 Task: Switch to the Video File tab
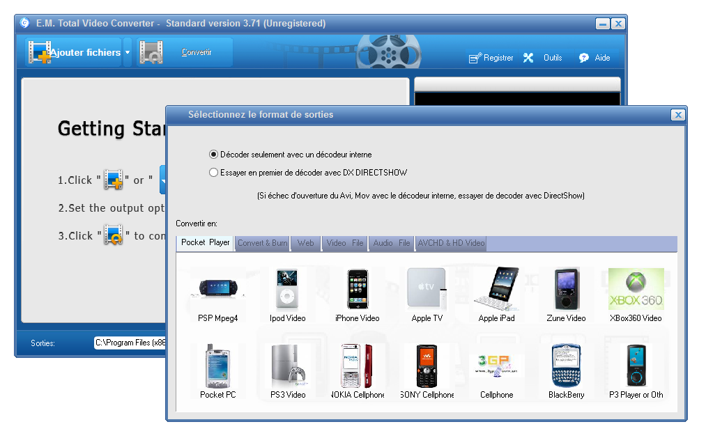pyautogui.click(x=345, y=243)
